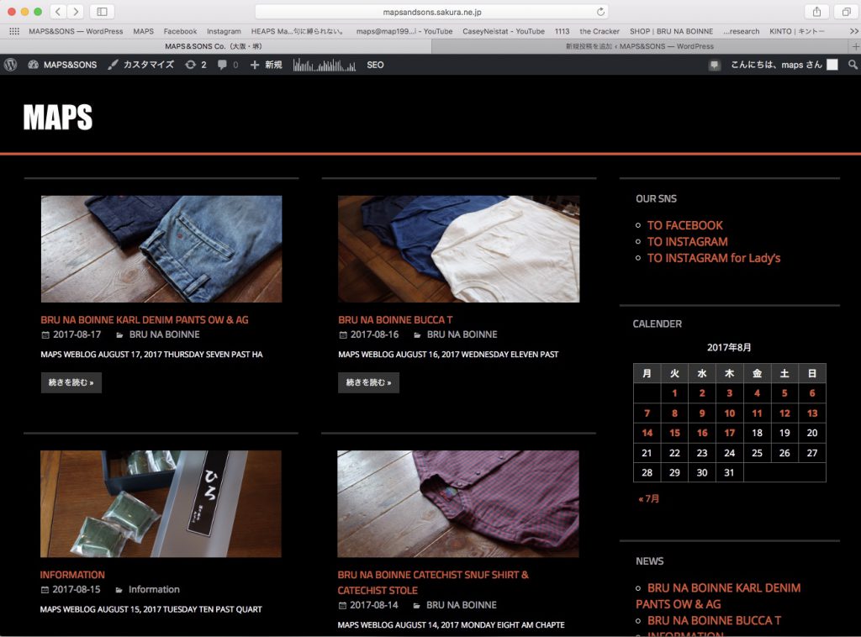Click the Safari share icon
Image resolution: width=861 pixels, height=637 pixels.
point(816,12)
